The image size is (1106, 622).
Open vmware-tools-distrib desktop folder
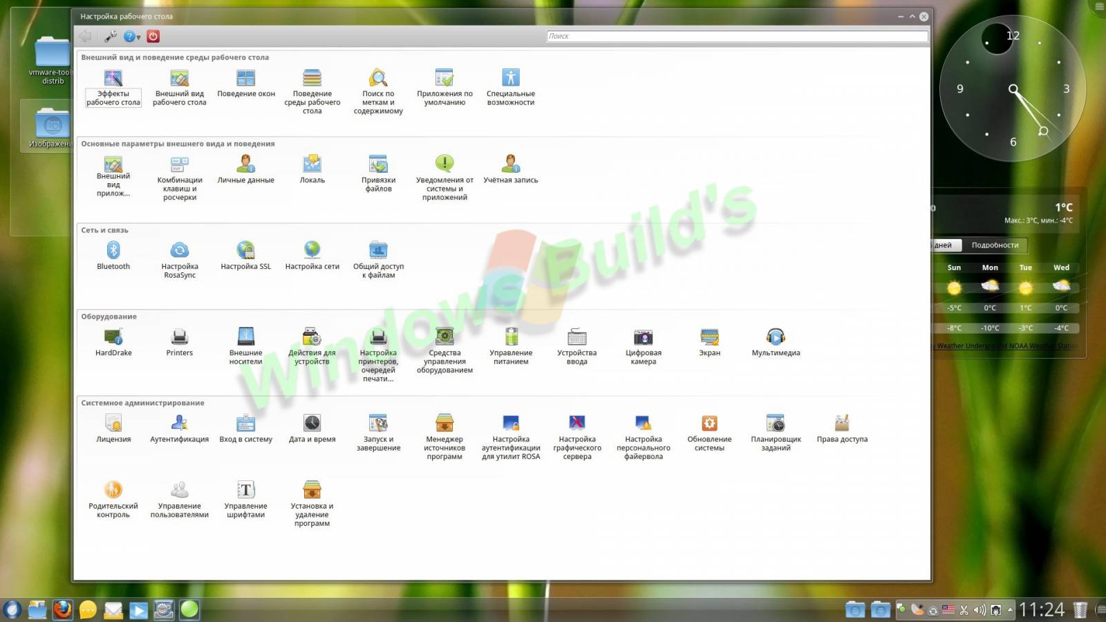(x=53, y=60)
